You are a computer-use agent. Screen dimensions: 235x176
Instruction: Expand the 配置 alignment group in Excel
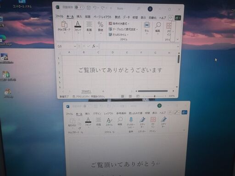pyautogui.click(x=89, y=28)
